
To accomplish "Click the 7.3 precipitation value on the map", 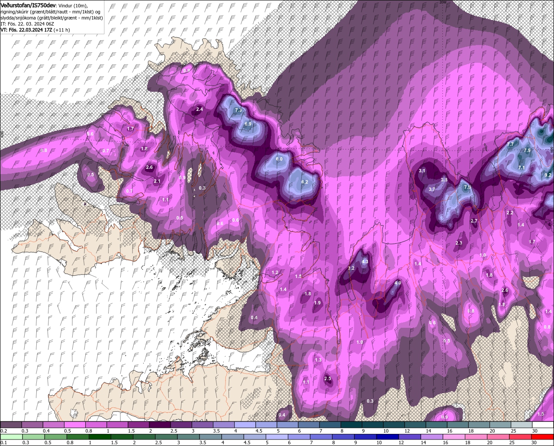I will click(x=238, y=110).
